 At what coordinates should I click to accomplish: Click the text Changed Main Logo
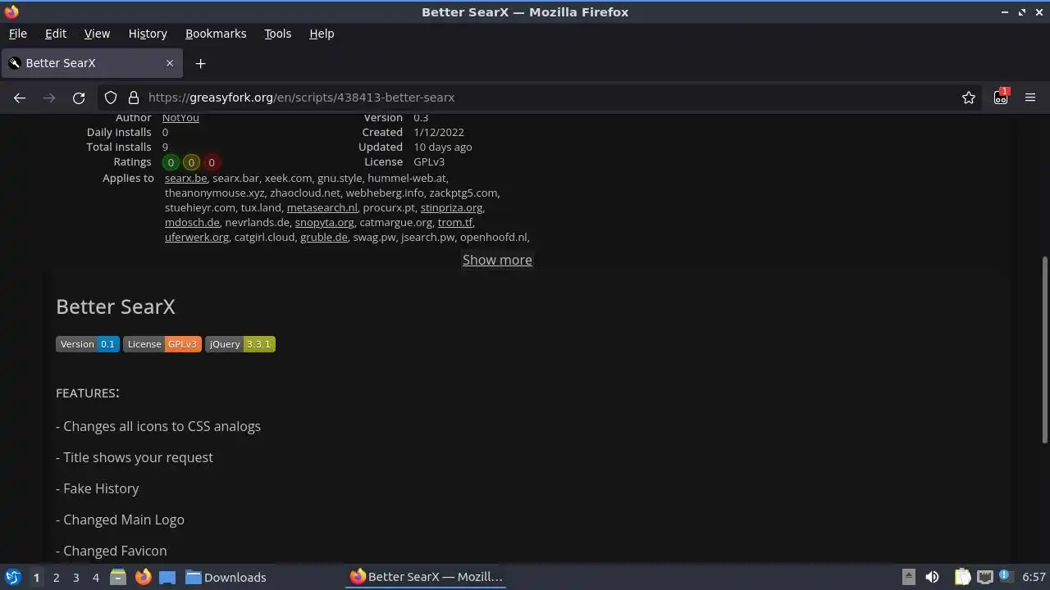[124, 520]
